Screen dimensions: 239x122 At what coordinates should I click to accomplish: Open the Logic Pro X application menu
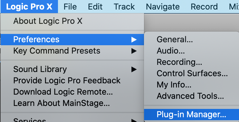(x=29, y=7)
